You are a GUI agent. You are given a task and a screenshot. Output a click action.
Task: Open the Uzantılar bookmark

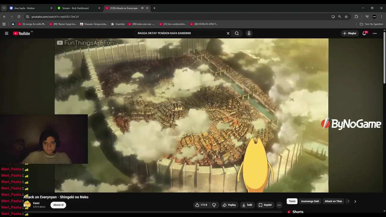[118, 24]
